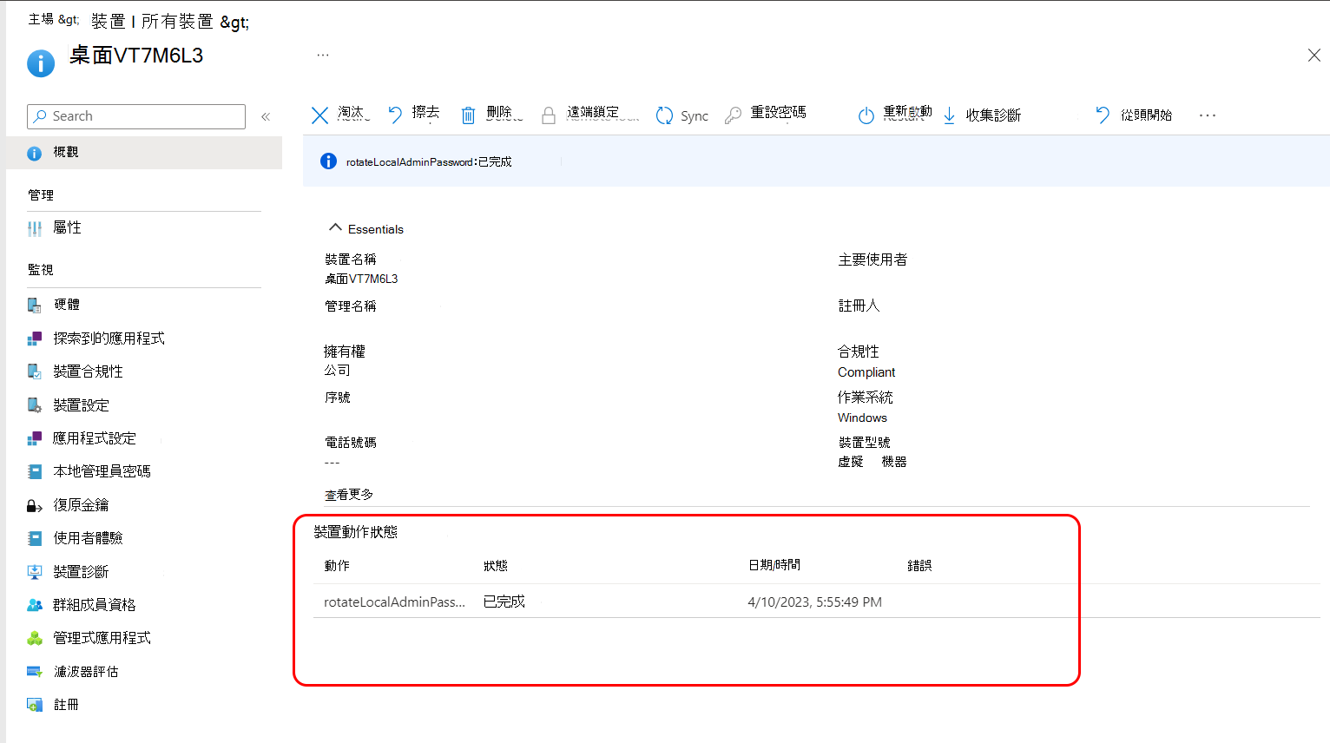This screenshot has width=1330, height=743.
Task: Click the 群組成員資格 people icon
Action: (35, 605)
